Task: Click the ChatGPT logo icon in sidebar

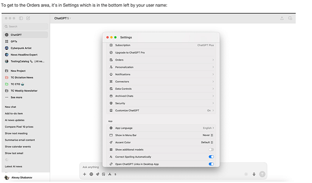Action: point(7,35)
